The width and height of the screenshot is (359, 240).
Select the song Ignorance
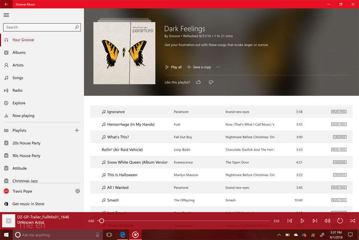116,112
